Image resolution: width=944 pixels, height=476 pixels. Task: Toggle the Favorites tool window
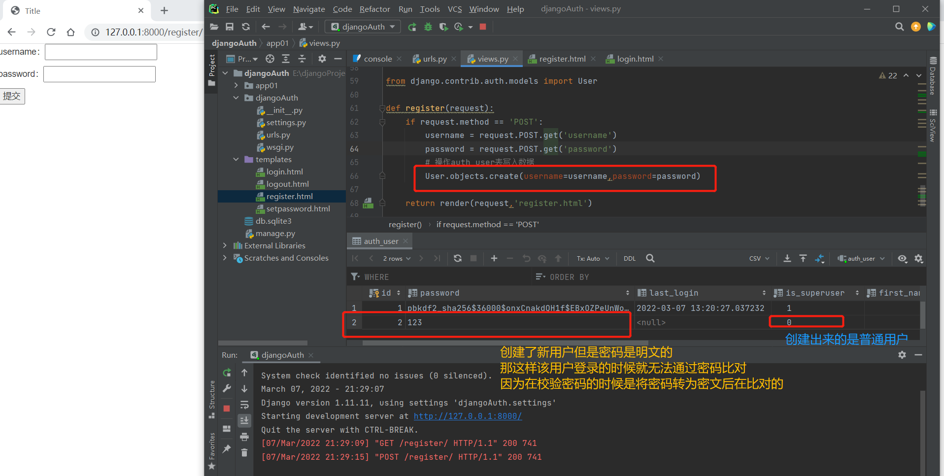[212, 451]
